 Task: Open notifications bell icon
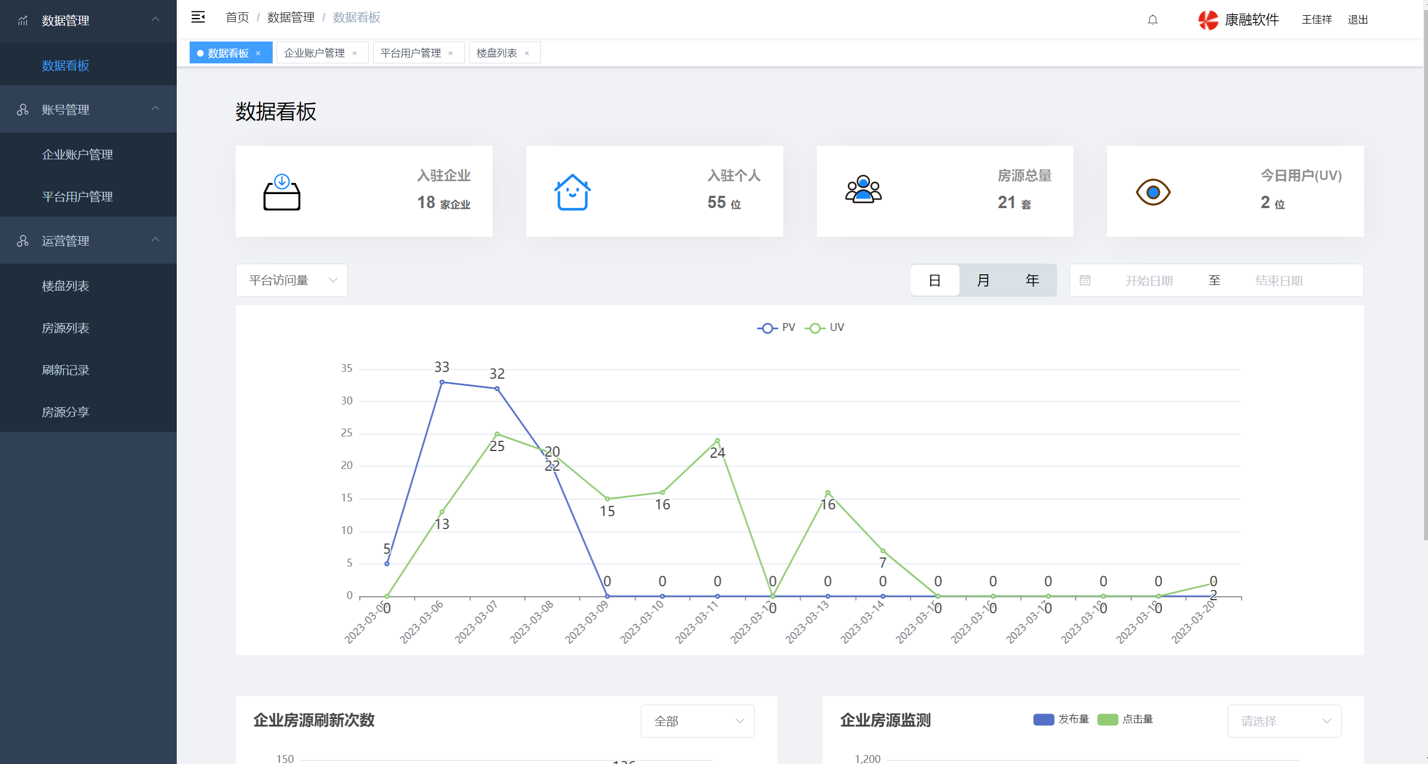(1152, 20)
